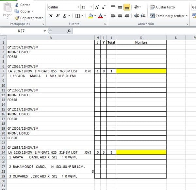This screenshot has height=190, width=196.
Task: Apply cell borders icon
Action: (x=78, y=16)
